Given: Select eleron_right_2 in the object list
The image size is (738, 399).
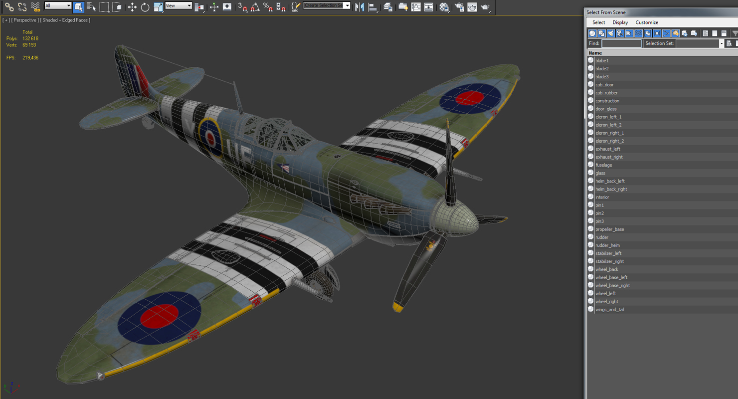Looking at the screenshot, I should coord(662,141).
